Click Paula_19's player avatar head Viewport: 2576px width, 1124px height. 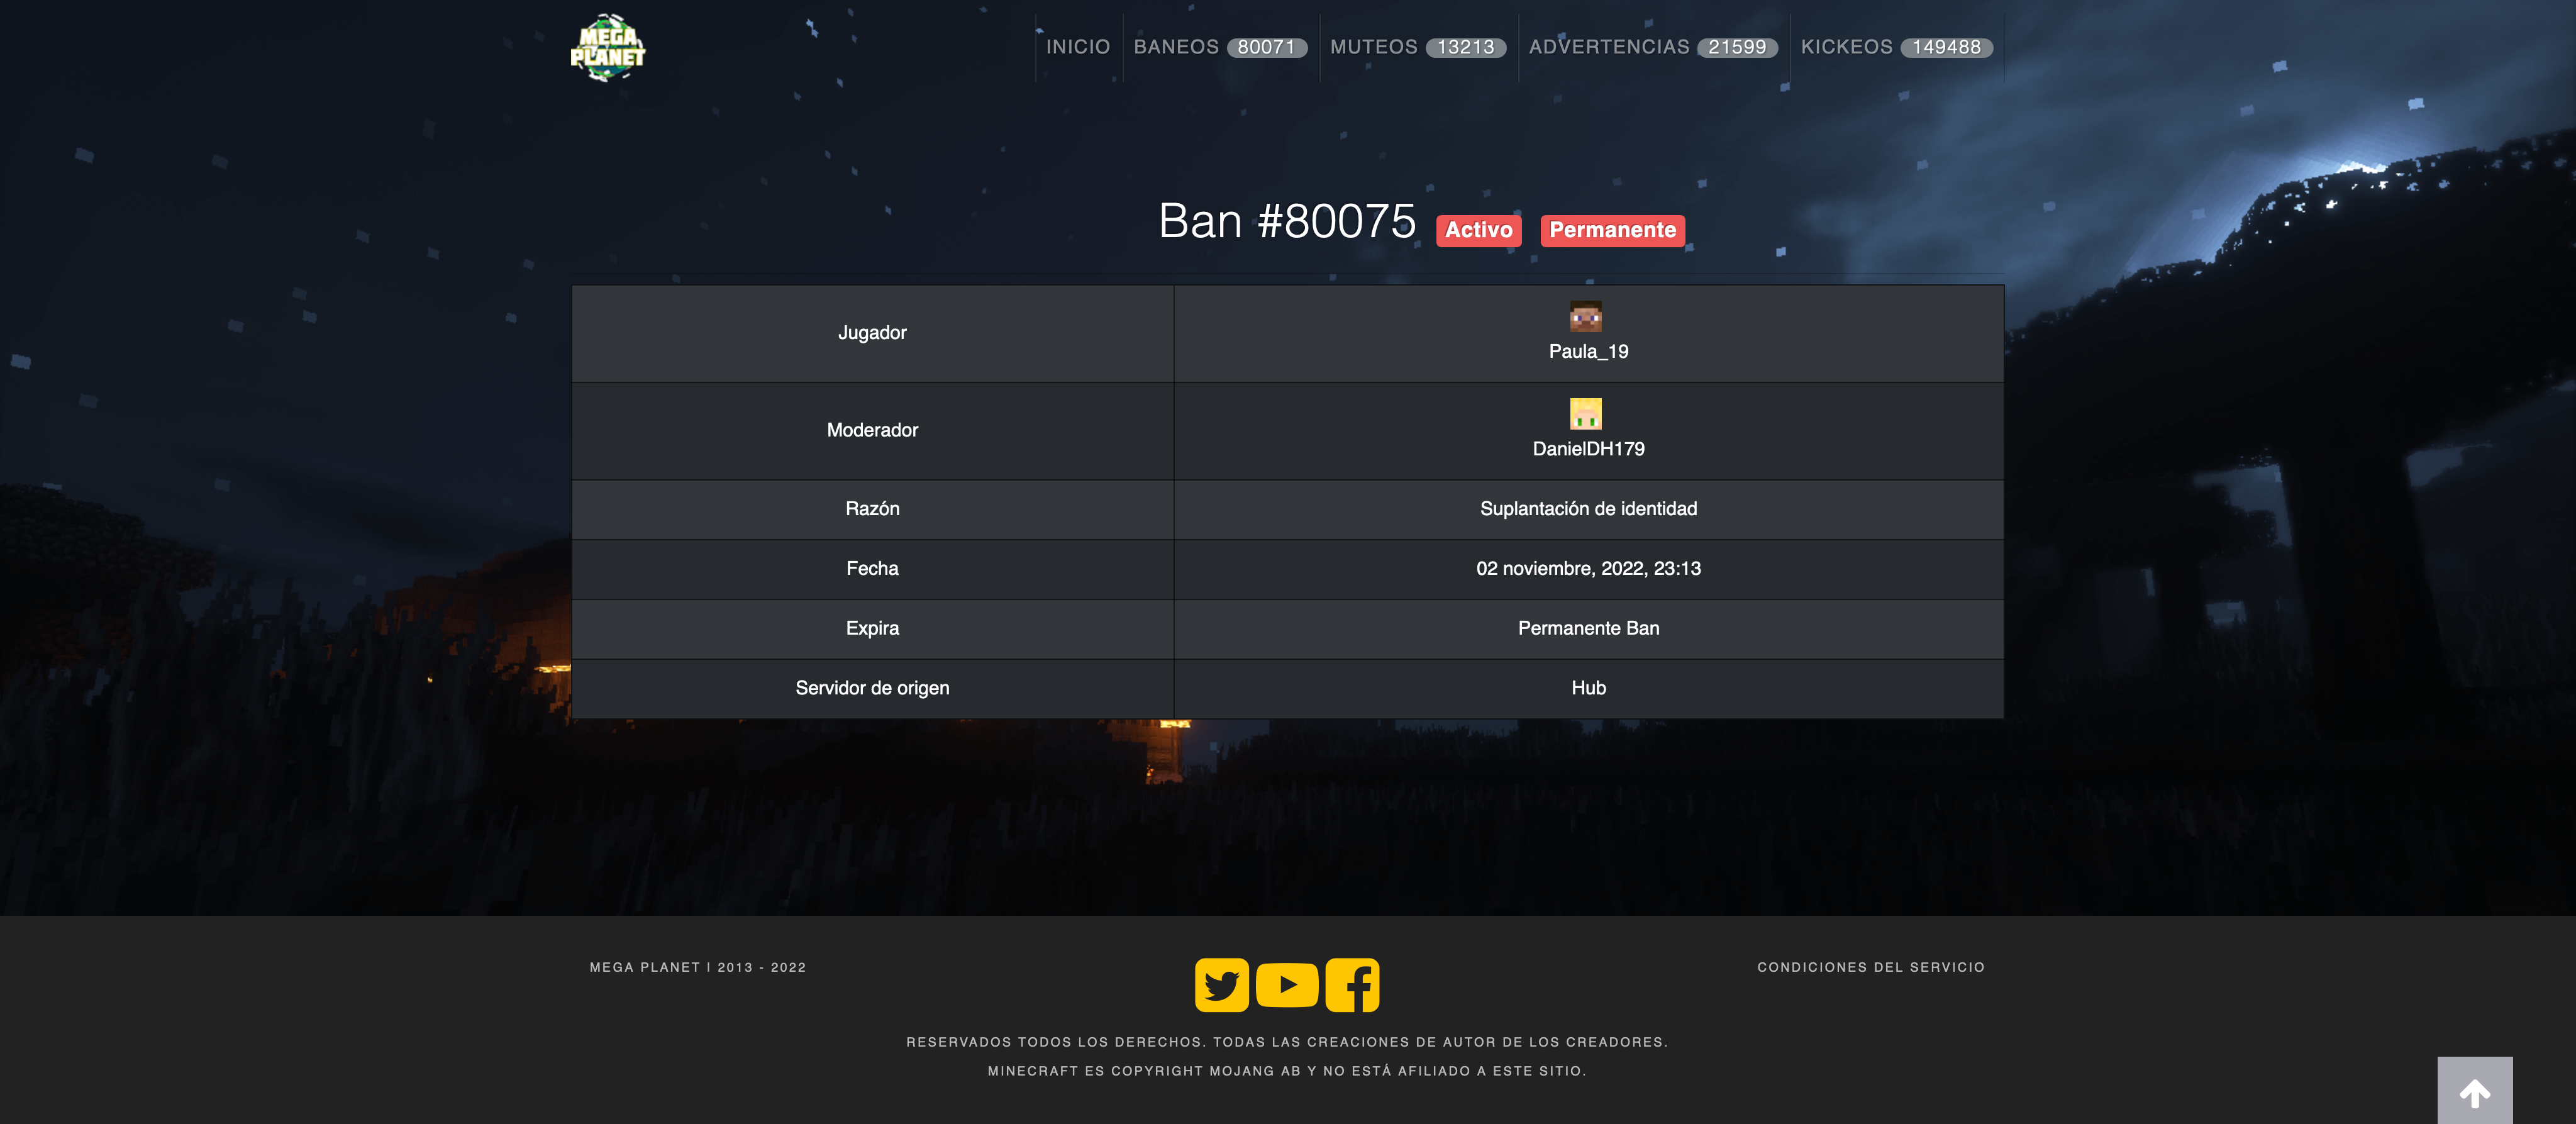[x=1585, y=317]
